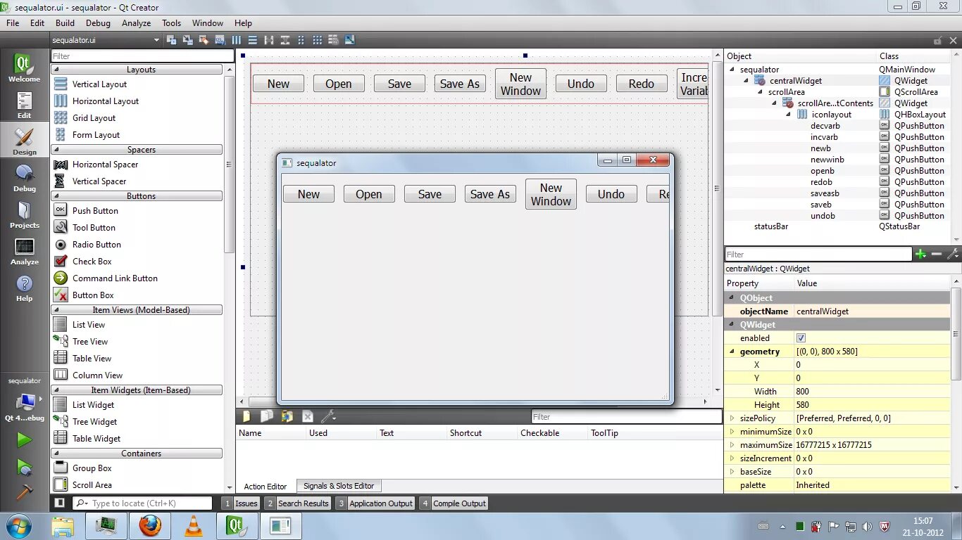This screenshot has width=962, height=540.
Task: Open the File menu
Action: click(13, 23)
